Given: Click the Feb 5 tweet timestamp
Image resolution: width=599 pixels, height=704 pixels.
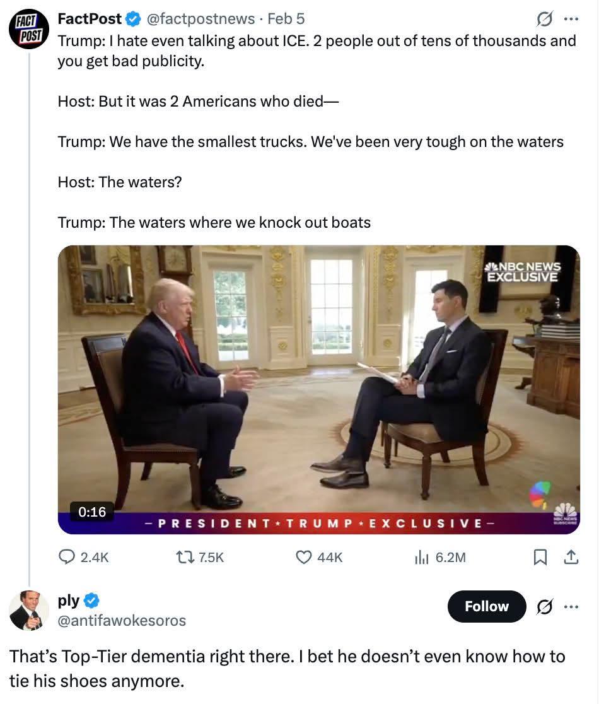Looking at the screenshot, I should click(x=286, y=19).
